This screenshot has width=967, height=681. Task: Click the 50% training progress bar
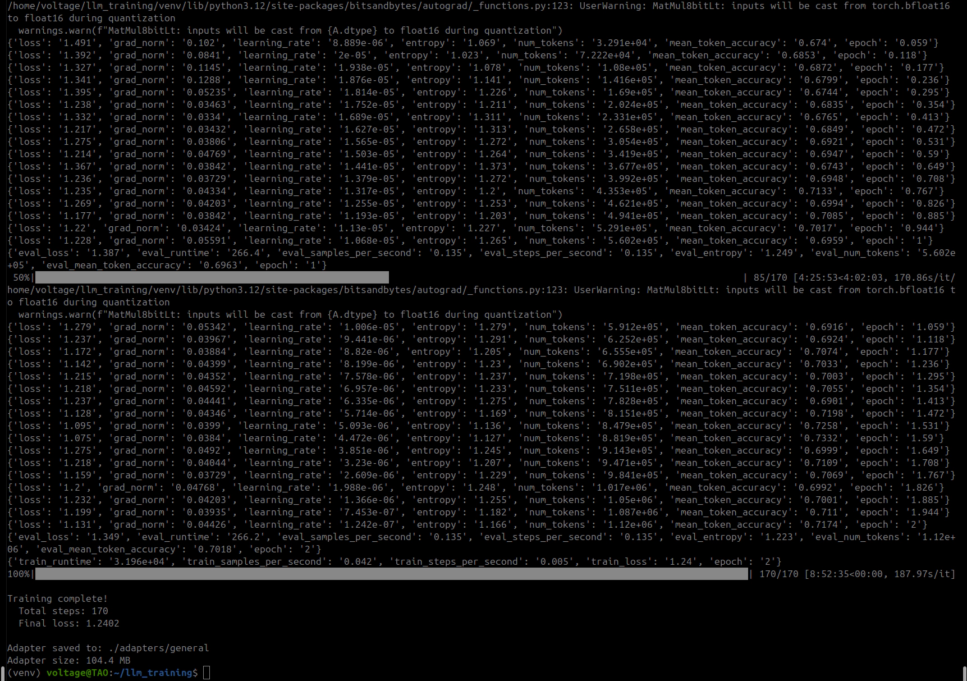(x=212, y=277)
